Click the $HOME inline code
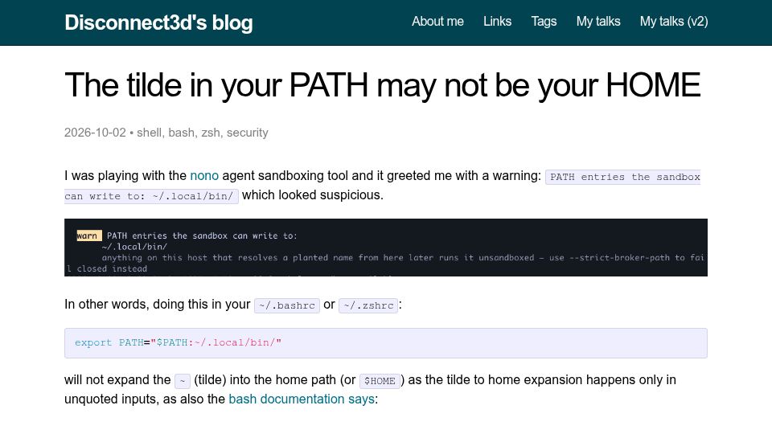This screenshot has height=434, width=772. pos(380,381)
